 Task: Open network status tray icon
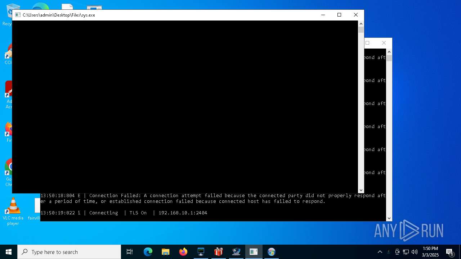(406, 252)
